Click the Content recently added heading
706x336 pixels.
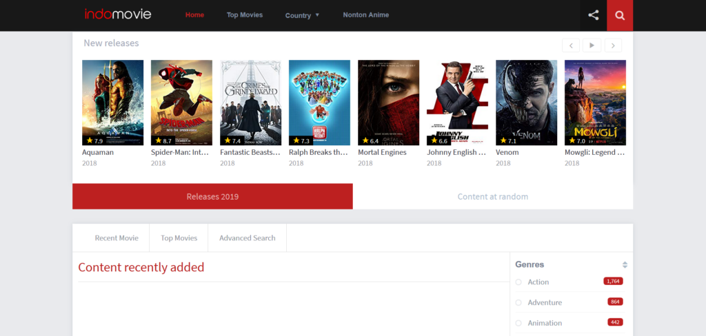(x=141, y=267)
